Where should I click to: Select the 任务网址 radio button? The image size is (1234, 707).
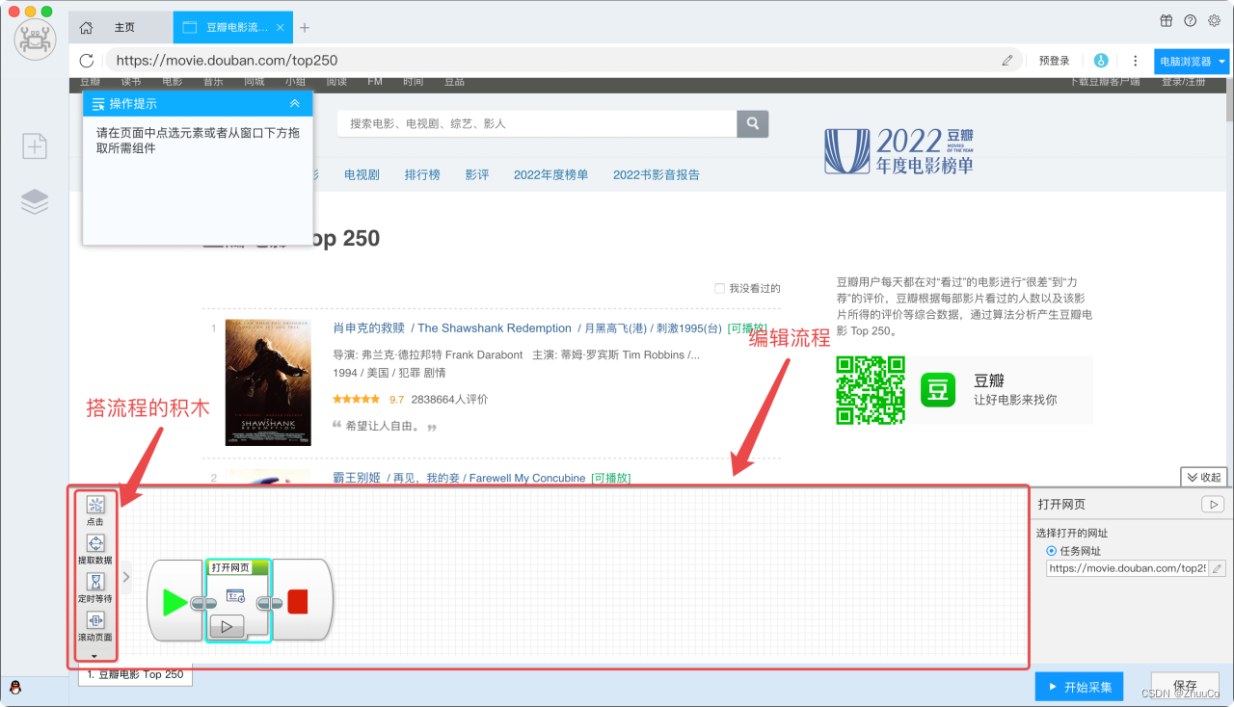(x=1052, y=551)
